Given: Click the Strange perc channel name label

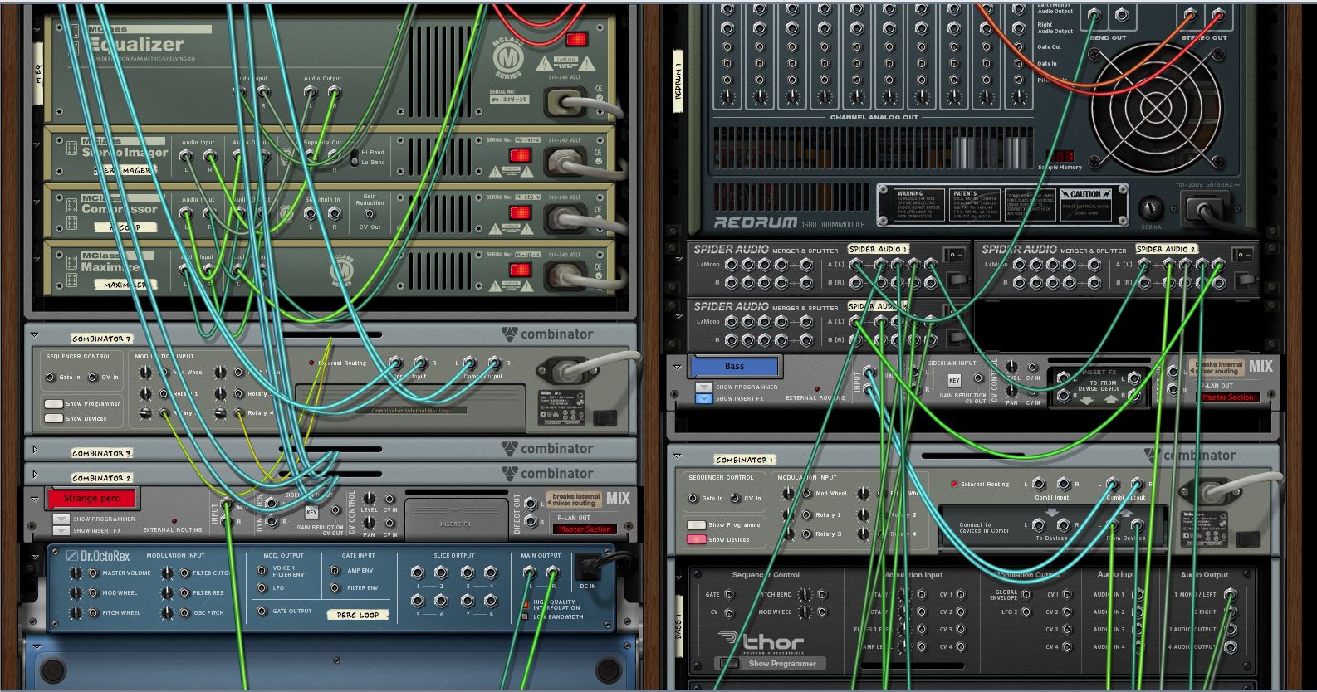Looking at the screenshot, I should (91, 498).
